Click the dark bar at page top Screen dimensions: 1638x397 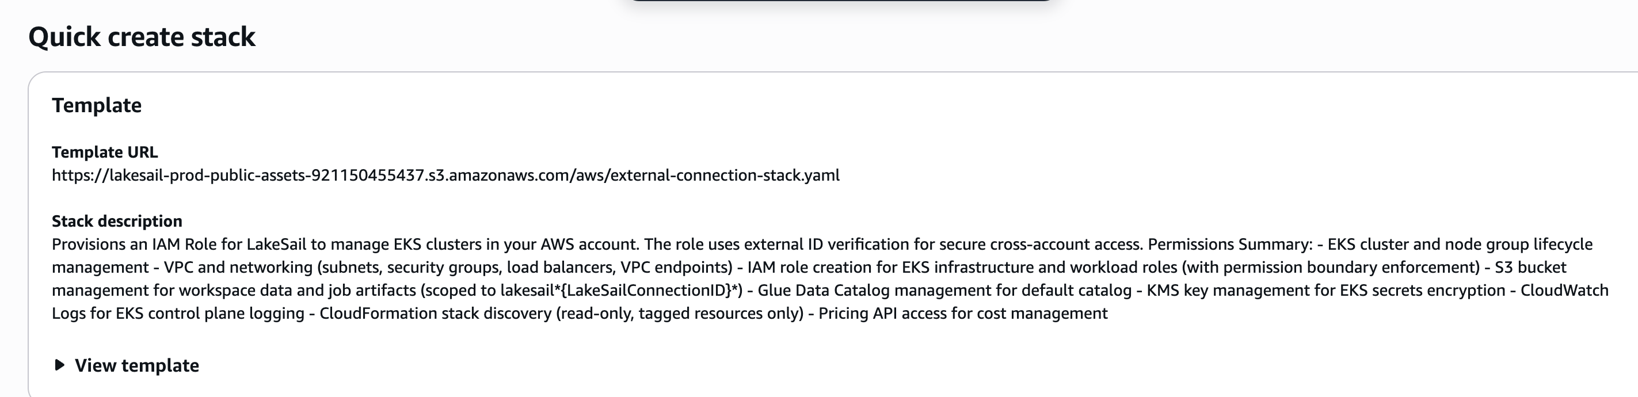coord(841,1)
